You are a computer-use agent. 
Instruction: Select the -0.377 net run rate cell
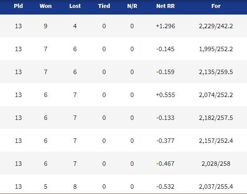(x=165, y=141)
